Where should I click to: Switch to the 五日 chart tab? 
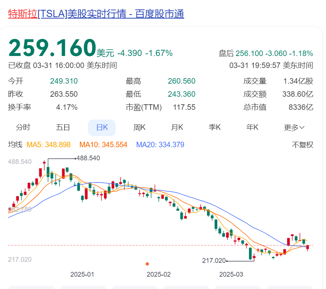63,127
